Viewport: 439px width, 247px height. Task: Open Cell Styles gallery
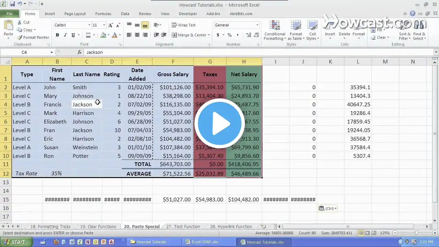coord(312,31)
